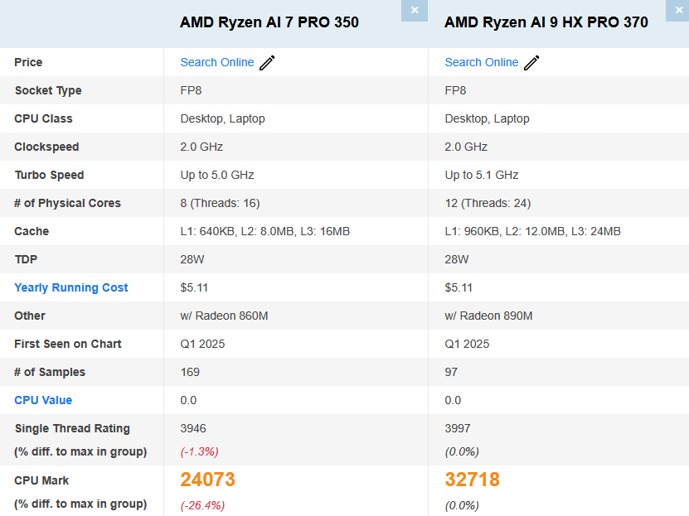Click the AMD Ryzen AI 9 HX PRO 370 heading
This screenshot has width=689, height=516.
point(546,22)
